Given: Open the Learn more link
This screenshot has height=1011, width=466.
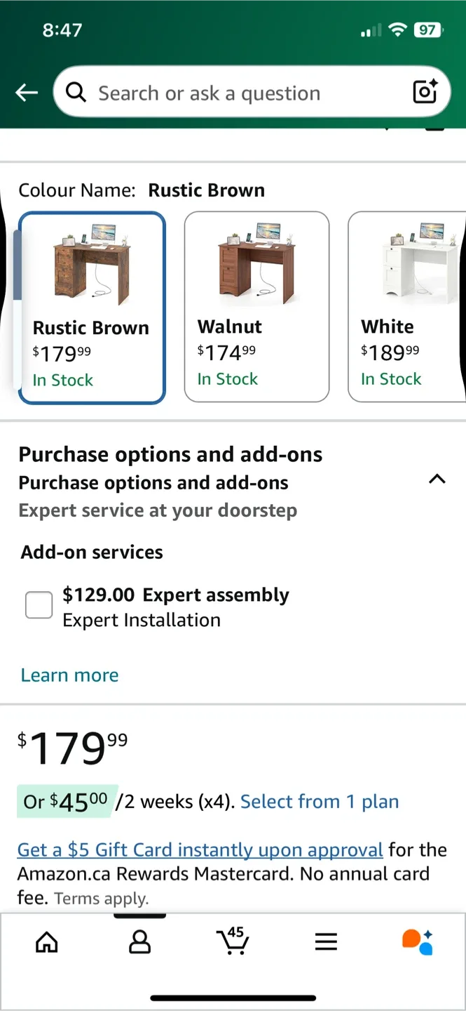Looking at the screenshot, I should (69, 675).
